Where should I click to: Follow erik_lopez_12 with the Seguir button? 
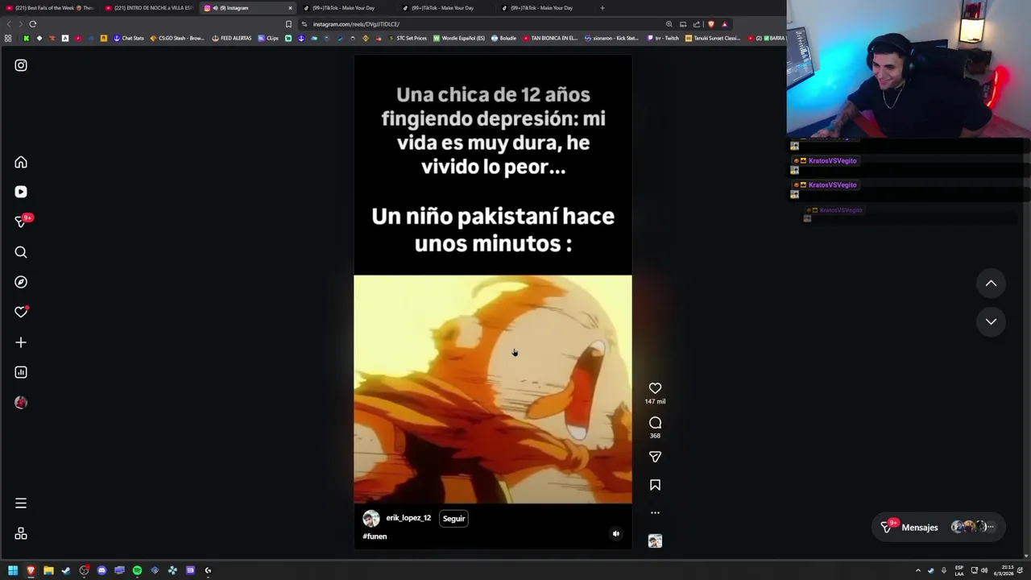pos(453,519)
